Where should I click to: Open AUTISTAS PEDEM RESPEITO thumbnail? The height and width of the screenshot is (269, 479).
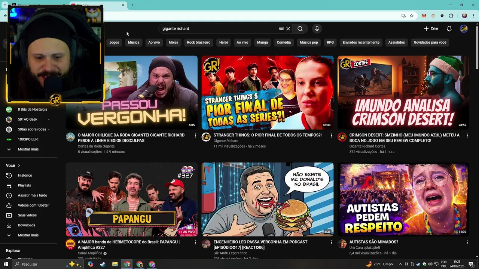(403, 200)
